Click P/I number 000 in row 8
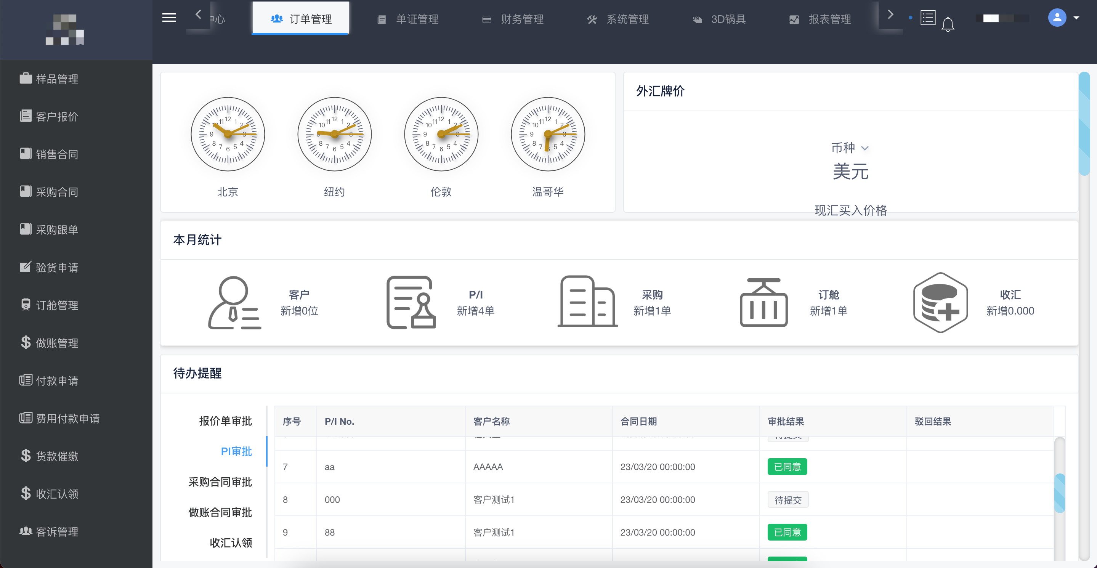Image resolution: width=1097 pixels, height=568 pixels. [332, 499]
